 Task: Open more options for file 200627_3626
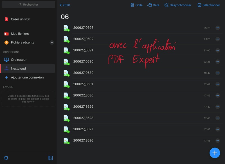click(217, 140)
